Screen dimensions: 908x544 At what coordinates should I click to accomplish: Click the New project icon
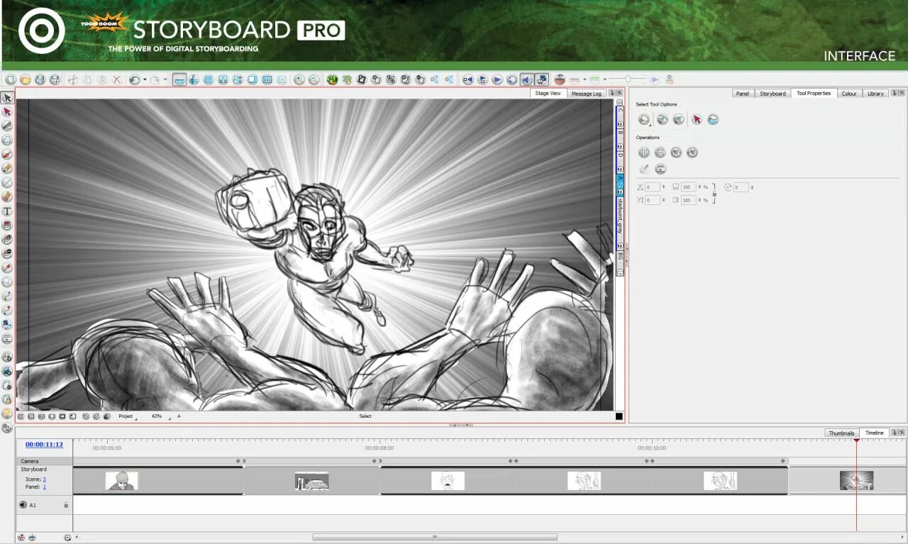[x=11, y=80]
